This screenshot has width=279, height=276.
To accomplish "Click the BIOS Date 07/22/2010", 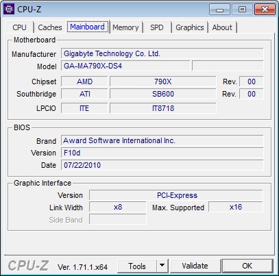I will tap(162, 165).
